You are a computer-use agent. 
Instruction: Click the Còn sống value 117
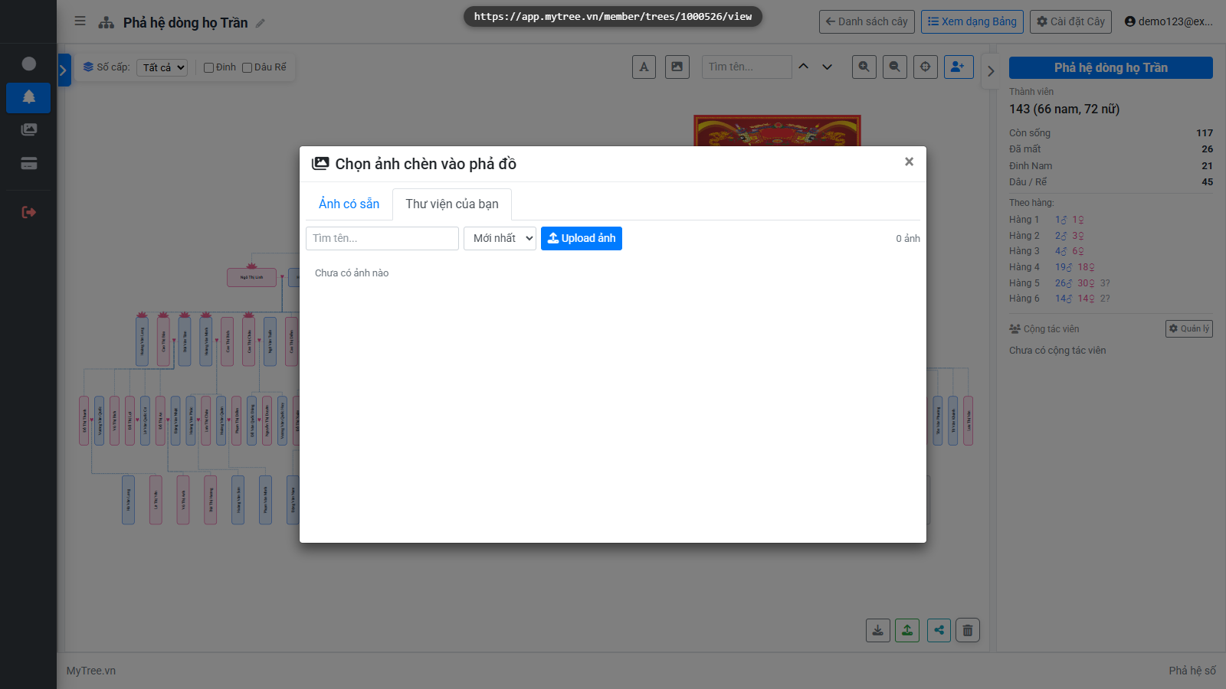pos(1205,132)
